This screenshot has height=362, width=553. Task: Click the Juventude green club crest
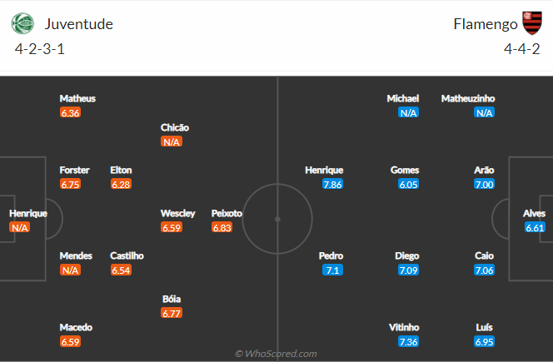pyautogui.click(x=22, y=23)
